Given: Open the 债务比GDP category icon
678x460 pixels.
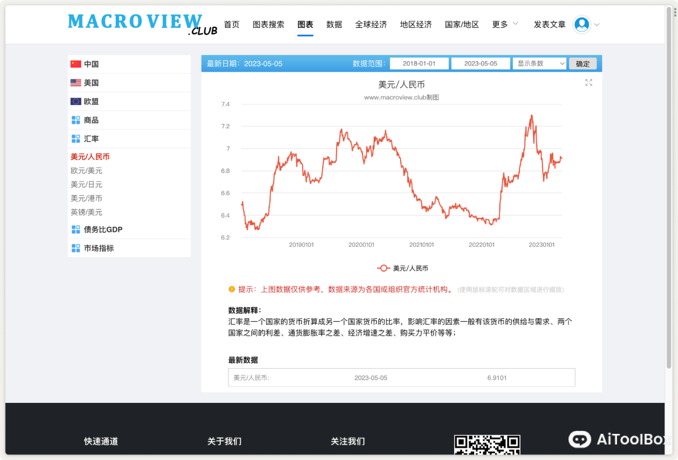Looking at the screenshot, I should (76, 229).
